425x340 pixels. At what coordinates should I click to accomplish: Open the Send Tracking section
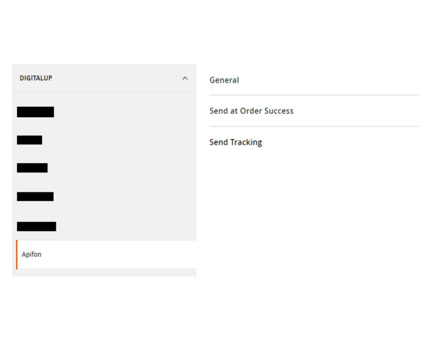coord(236,142)
